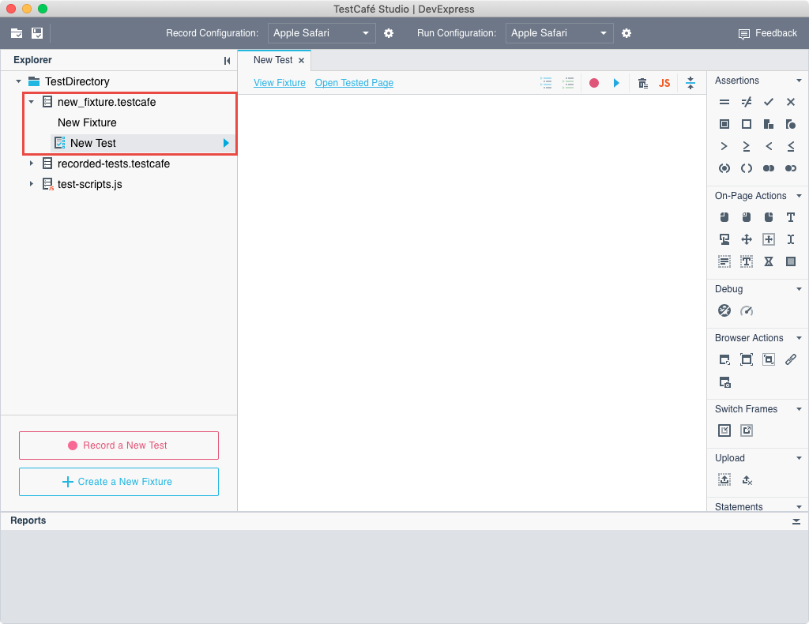Click the first round icon in Debug
Image resolution: width=809 pixels, height=624 pixels.
pos(724,310)
